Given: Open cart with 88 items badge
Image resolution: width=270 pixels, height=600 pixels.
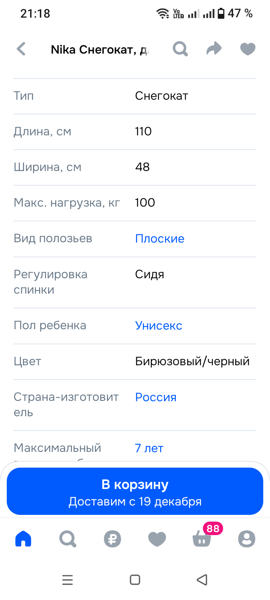Looking at the screenshot, I should pyautogui.click(x=202, y=539).
